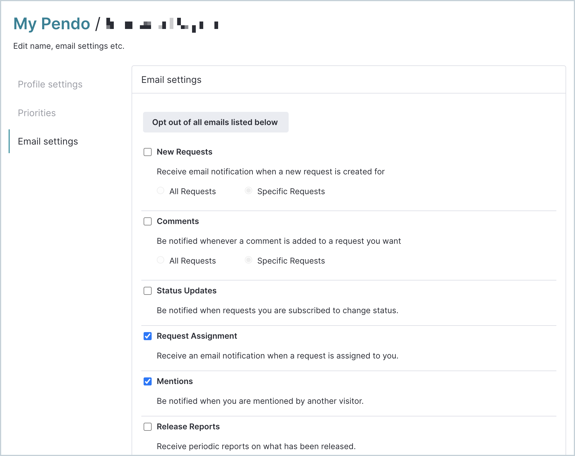Click 'Be notified when you are mentioned' text
Screen dimensions: 575x456
point(260,401)
